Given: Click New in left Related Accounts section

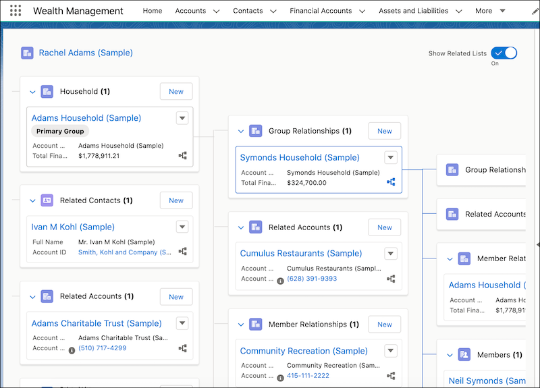Looking at the screenshot, I should click(x=176, y=297).
